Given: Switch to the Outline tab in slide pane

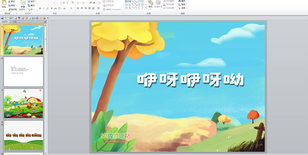Looking at the screenshot, I should pyautogui.click(x=15, y=22).
